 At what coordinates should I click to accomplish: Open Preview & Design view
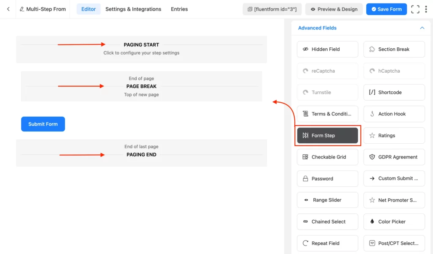(334, 9)
